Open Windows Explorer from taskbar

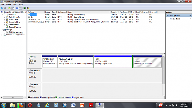click(12, 105)
